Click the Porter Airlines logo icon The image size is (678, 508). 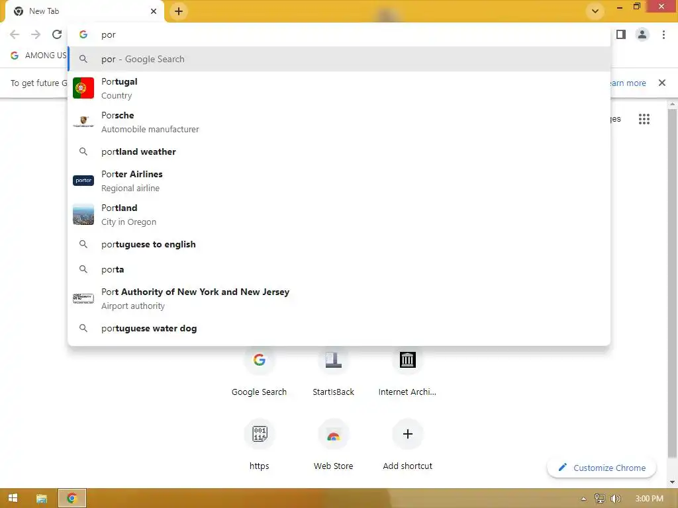click(x=83, y=181)
